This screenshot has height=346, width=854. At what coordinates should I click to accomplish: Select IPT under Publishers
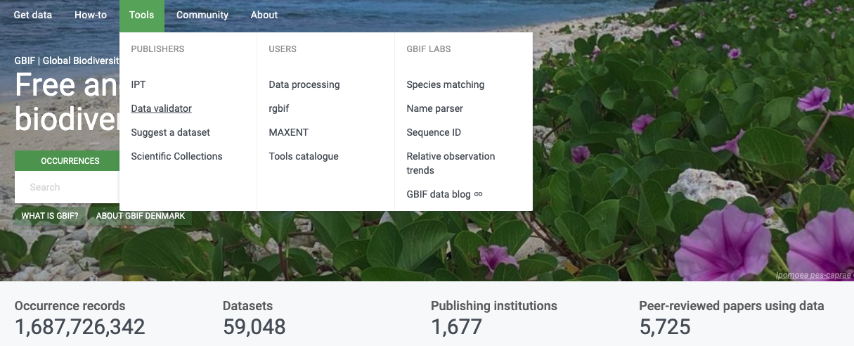(x=138, y=84)
